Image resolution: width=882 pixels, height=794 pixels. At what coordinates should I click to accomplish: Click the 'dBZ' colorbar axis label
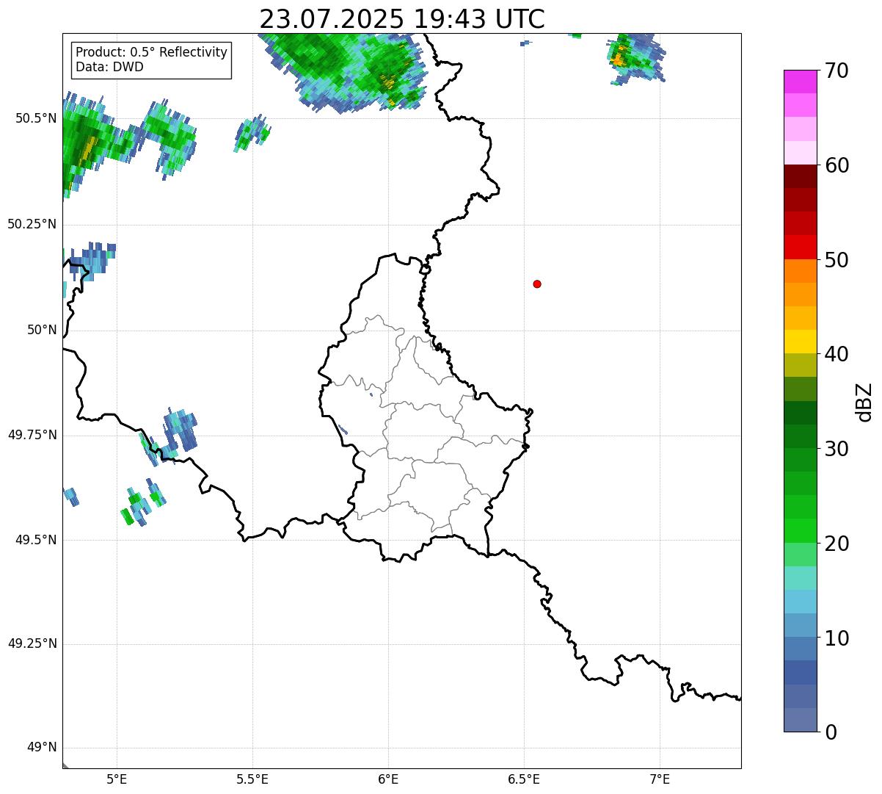864,402
